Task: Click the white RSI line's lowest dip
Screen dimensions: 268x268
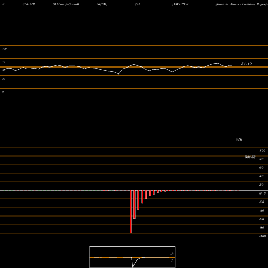Action: [x=118, y=74]
